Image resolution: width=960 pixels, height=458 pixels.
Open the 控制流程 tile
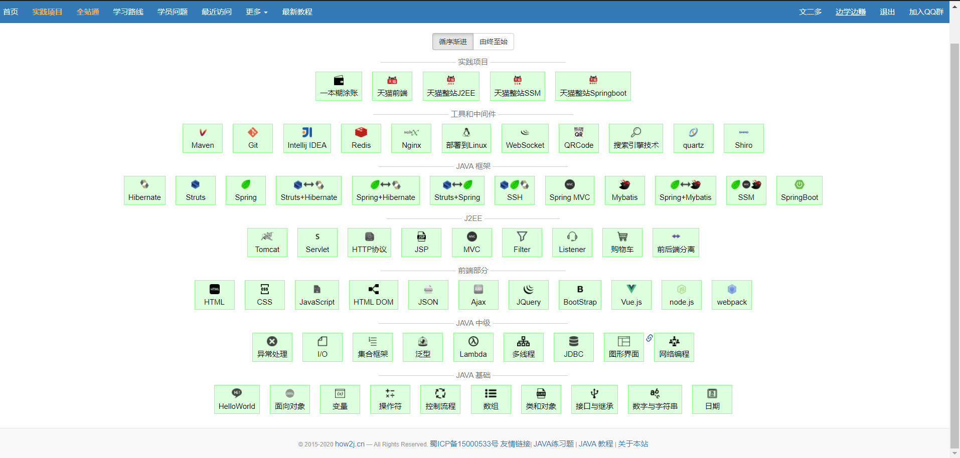coord(440,399)
